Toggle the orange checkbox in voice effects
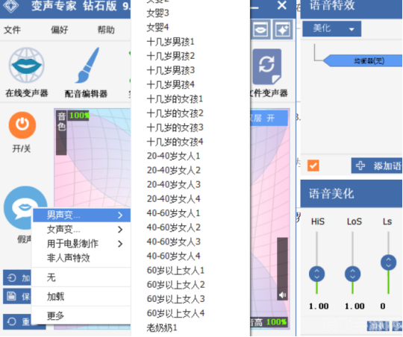Screen dimensions: 403x337 (x=313, y=166)
